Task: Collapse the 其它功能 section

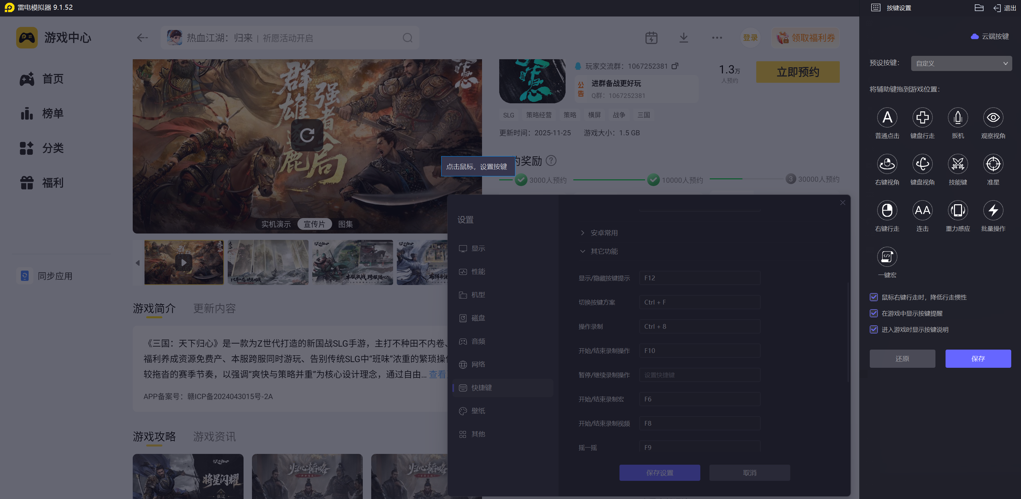Action: (x=603, y=251)
